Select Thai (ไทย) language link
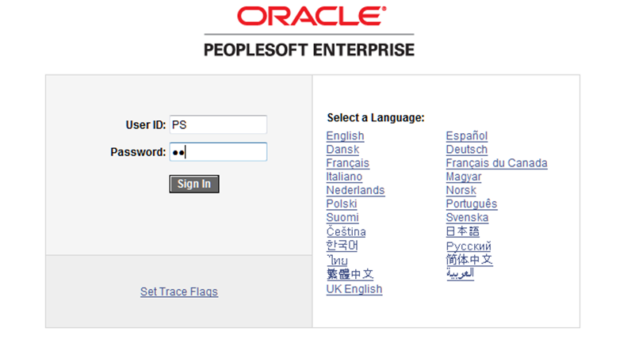The width and height of the screenshot is (631, 343). pos(337,260)
